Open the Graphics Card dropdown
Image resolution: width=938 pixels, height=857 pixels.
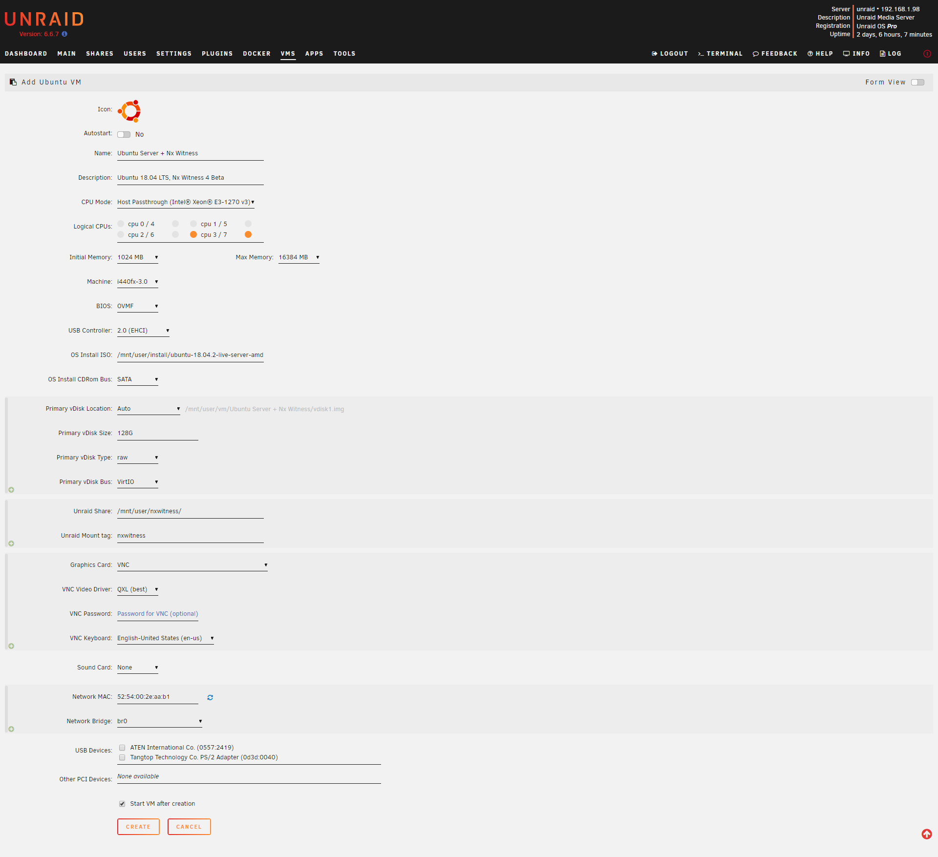192,565
